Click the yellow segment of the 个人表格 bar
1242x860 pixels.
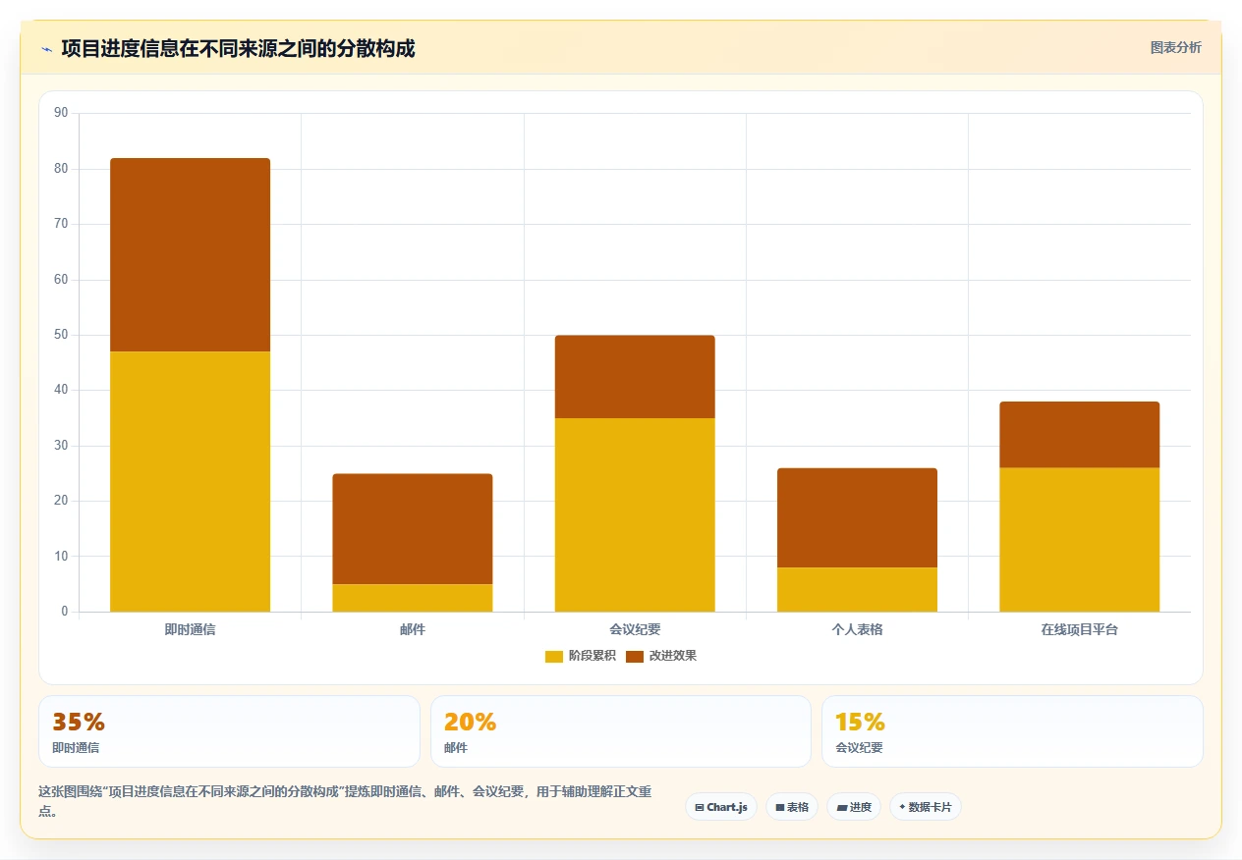(857, 589)
